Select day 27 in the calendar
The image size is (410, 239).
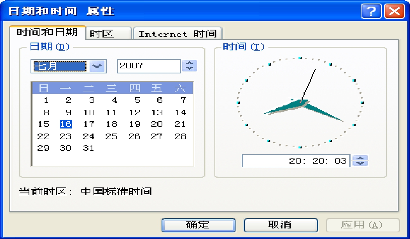[157, 136]
